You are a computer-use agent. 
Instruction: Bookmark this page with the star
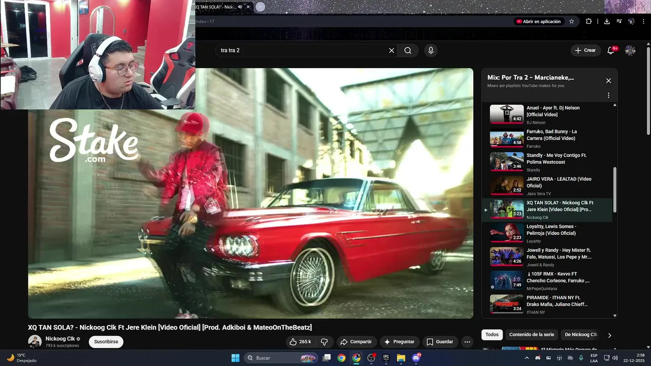[x=572, y=21]
